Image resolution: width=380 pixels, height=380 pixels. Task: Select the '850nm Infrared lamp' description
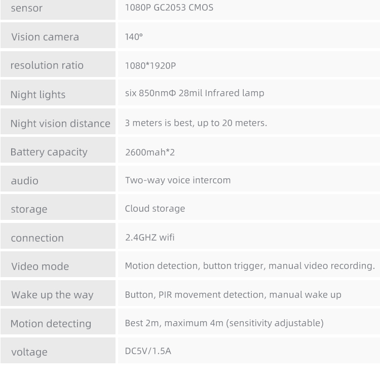pyautogui.click(x=195, y=93)
